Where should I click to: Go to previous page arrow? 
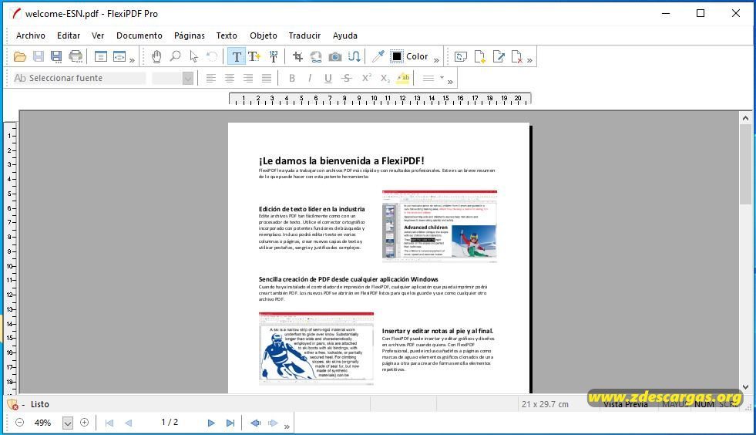point(128,423)
